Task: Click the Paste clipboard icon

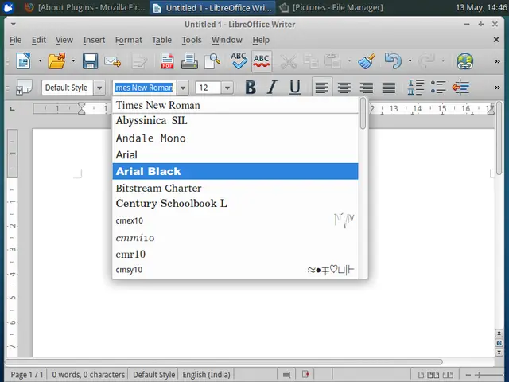Action: click(332, 61)
